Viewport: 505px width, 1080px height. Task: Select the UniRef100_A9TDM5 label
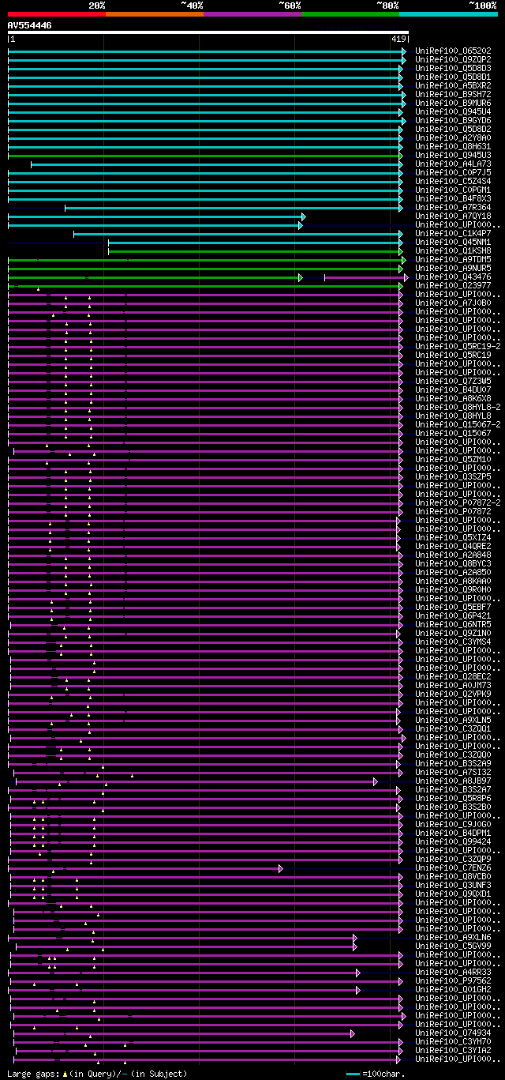[x=453, y=259]
